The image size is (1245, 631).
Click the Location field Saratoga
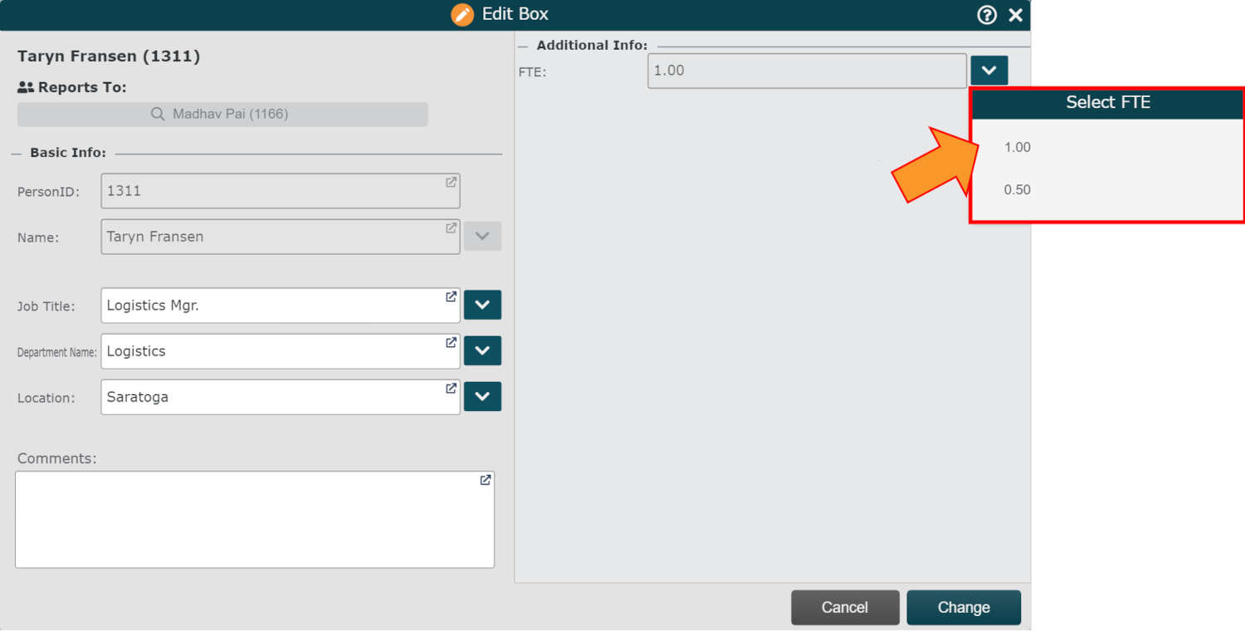pyautogui.click(x=281, y=397)
